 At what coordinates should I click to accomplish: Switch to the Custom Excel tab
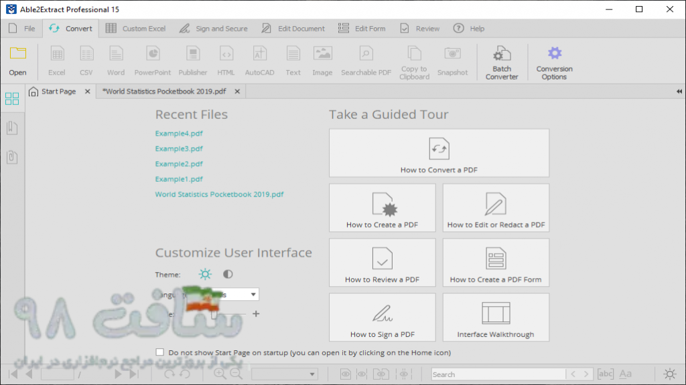[135, 28]
